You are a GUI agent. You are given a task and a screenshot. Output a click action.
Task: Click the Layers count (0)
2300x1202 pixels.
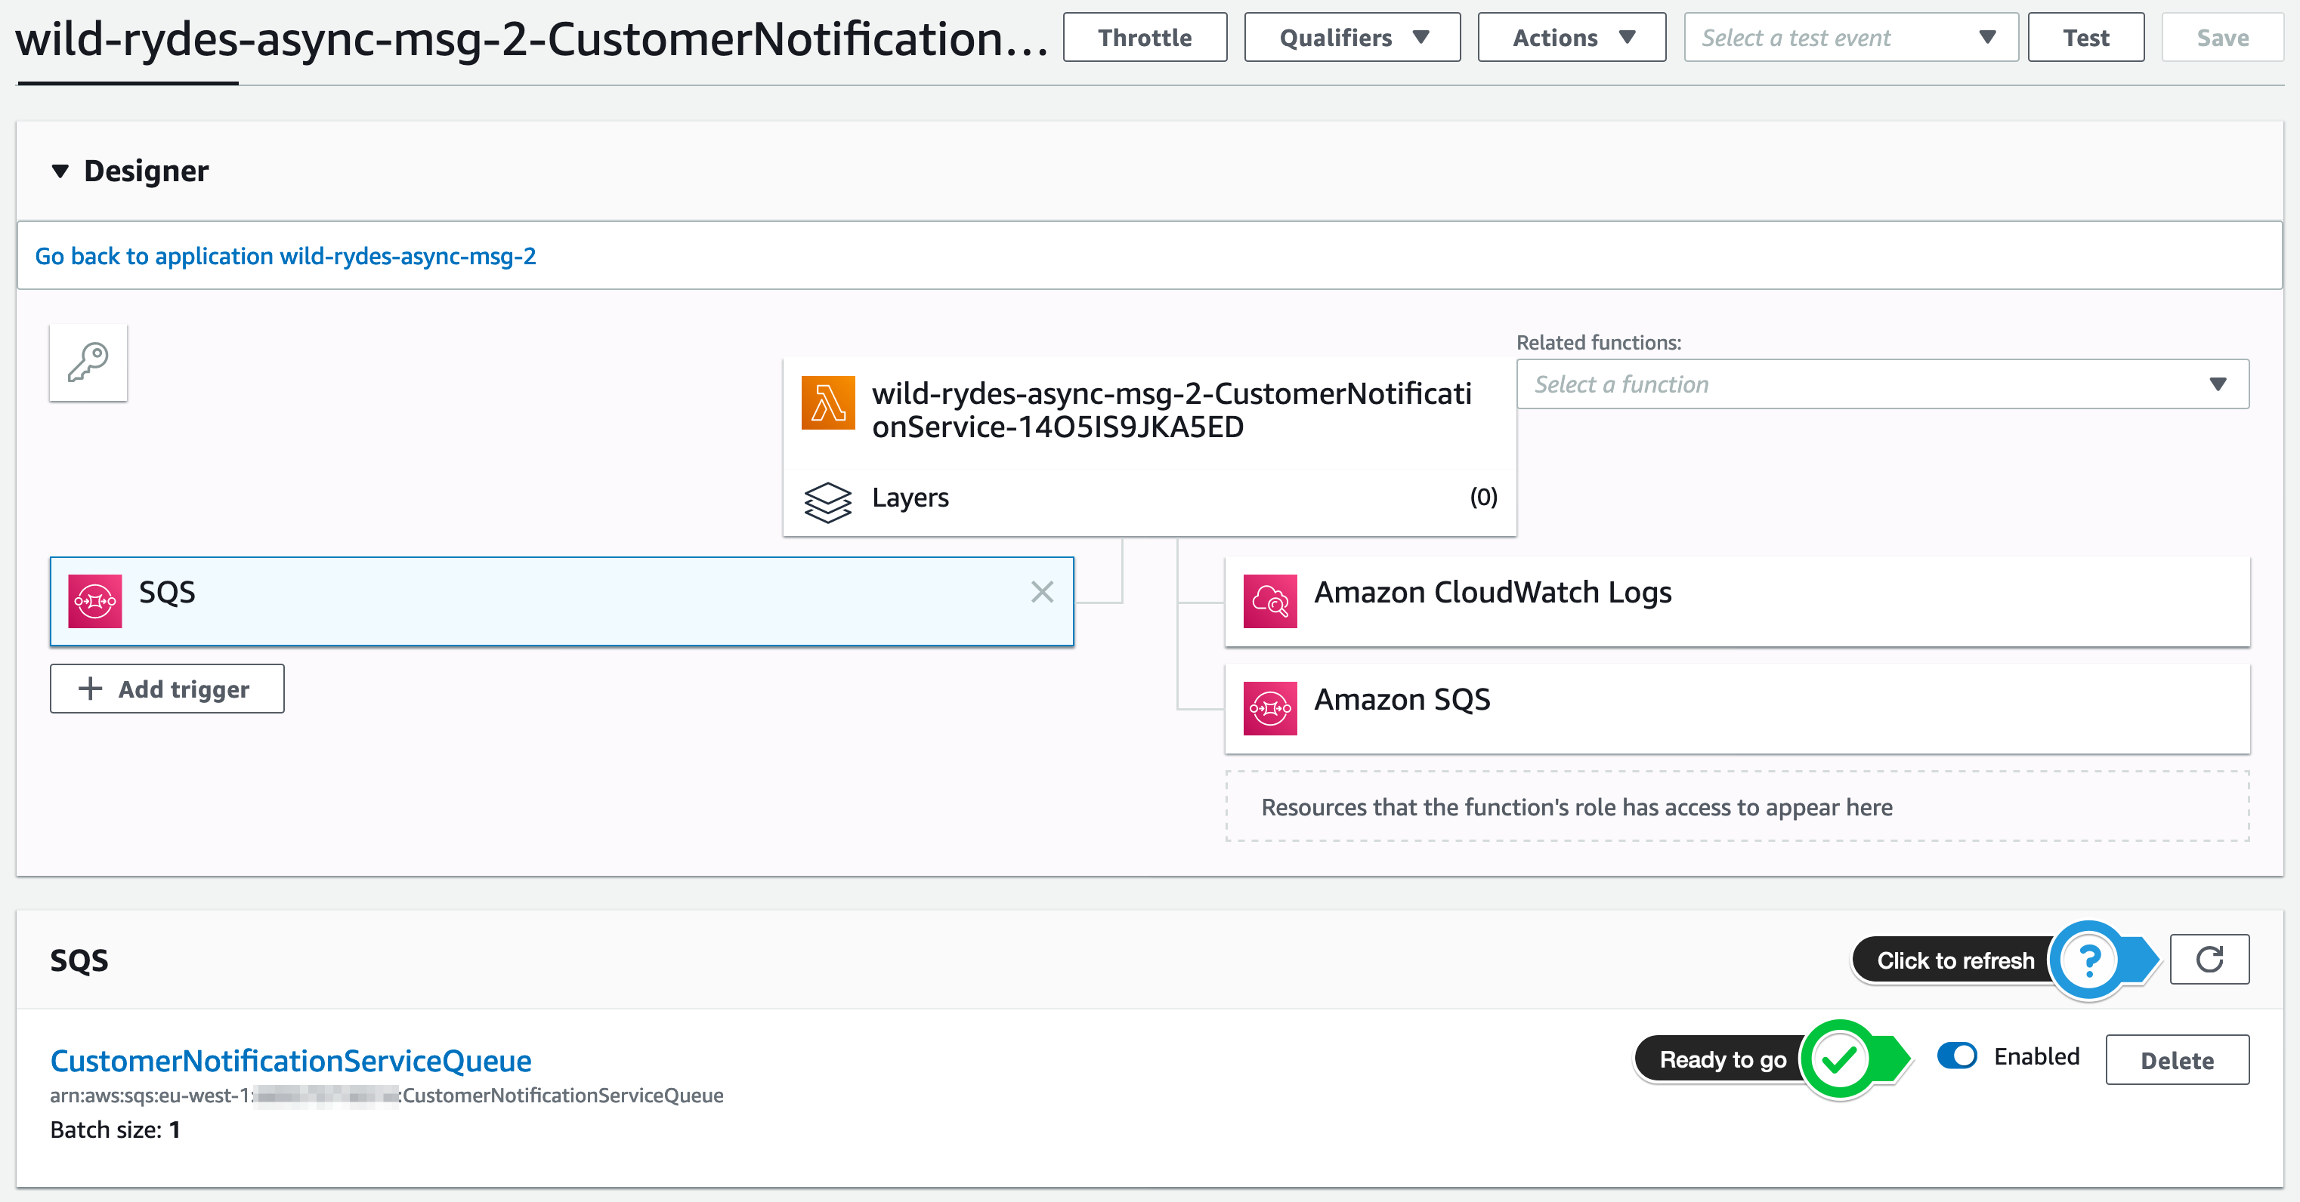coord(1483,497)
